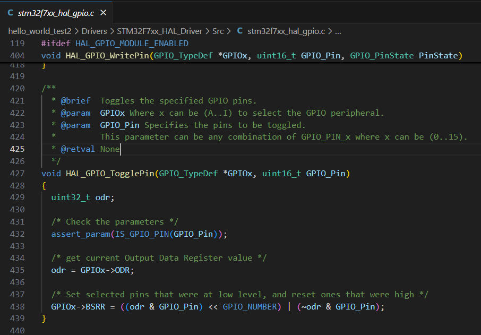Viewport: 481px width, 335px height.
Task: Click GPIOx->BSRR on line 438
Action: tap(78, 307)
